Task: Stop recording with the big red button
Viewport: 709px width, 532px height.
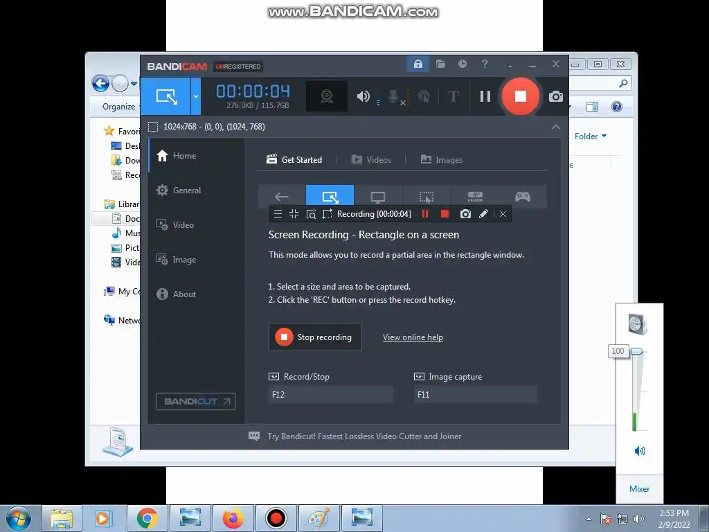Action: pyautogui.click(x=521, y=96)
